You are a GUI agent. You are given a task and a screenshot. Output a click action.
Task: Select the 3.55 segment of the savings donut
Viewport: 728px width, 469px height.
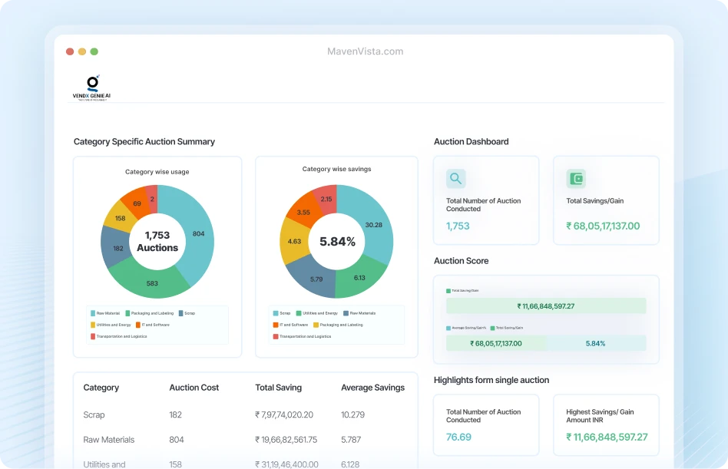coord(303,213)
